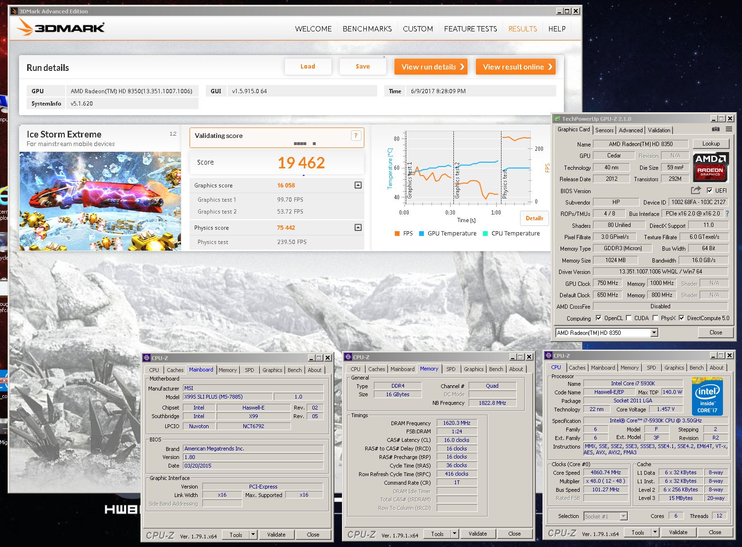The height and width of the screenshot is (547, 742).
Task: Select Bench tab in Memory CPU-Z window
Action: pyautogui.click(x=496, y=369)
